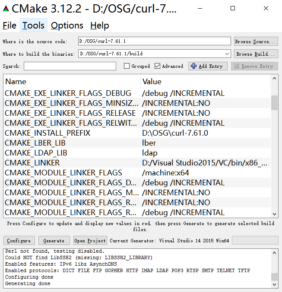Viewport: 282px width, 292px height.
Task: Click the /machine:x64 value
Action: pos(165,173)
